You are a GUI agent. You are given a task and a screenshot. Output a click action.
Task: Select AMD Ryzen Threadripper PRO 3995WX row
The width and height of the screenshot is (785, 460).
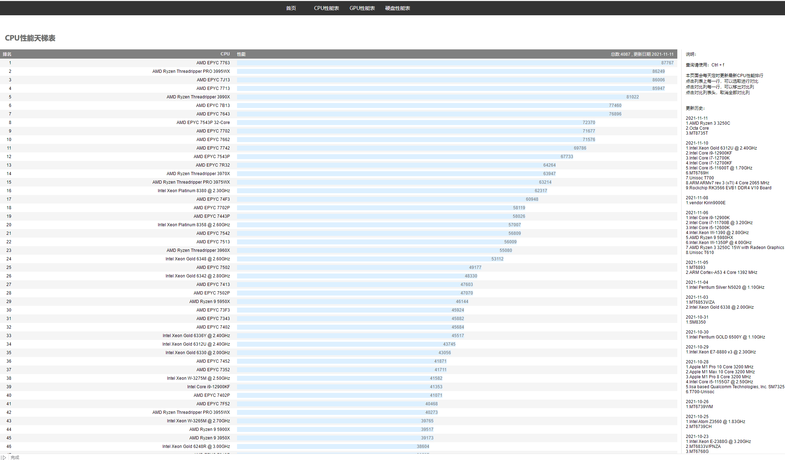[x=339, y=71]
